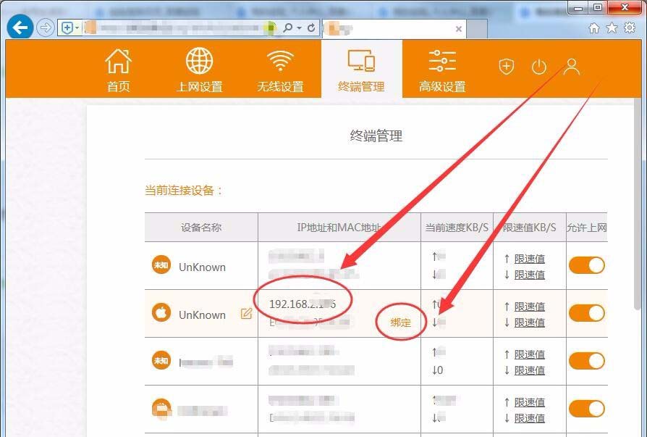647x437 pixels.
Task: Click the 绑定 link for Apple device
Action: [400, 322]
